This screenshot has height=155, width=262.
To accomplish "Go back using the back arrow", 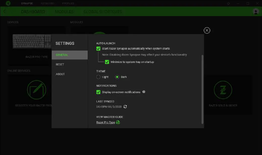I will [5, 12].
